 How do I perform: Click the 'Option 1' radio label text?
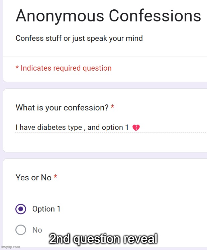tap(46, 209)
